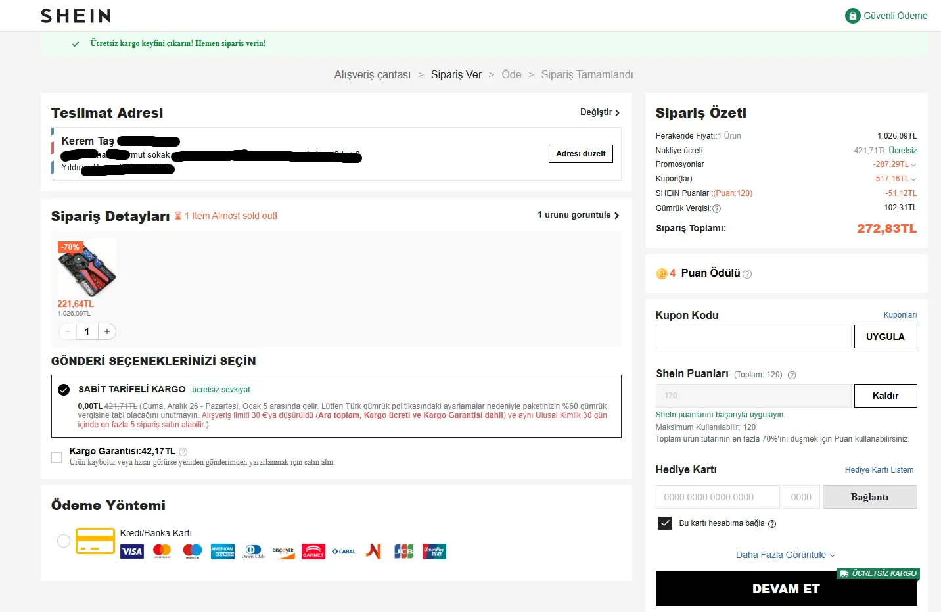
Task: Click the green secure payment lock icon
Action: click(x=852, y=16)
